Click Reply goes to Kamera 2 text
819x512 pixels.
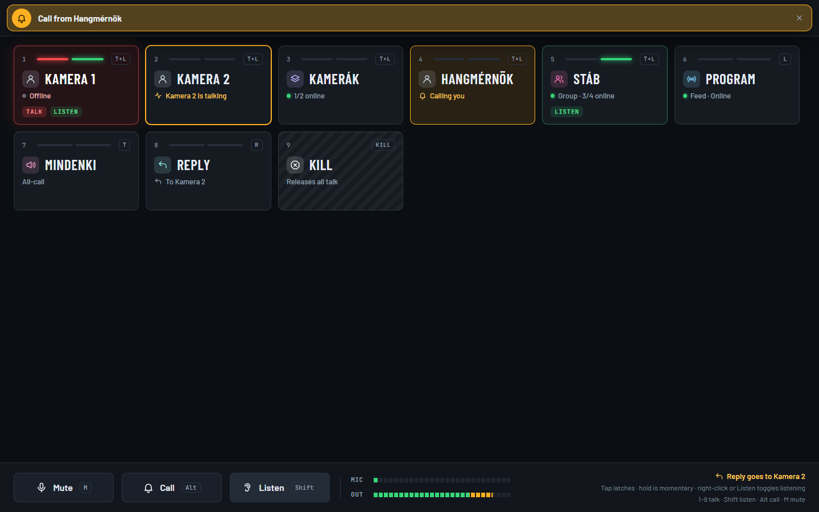(766, 477)
